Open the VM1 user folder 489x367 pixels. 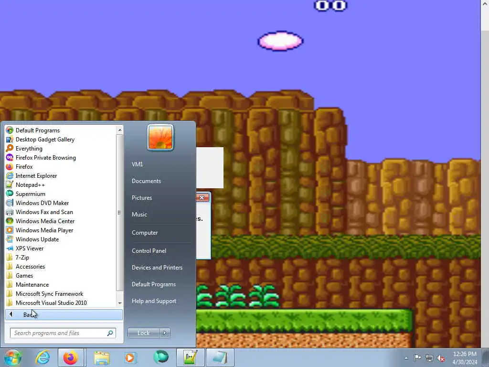[x=137, y=164]
